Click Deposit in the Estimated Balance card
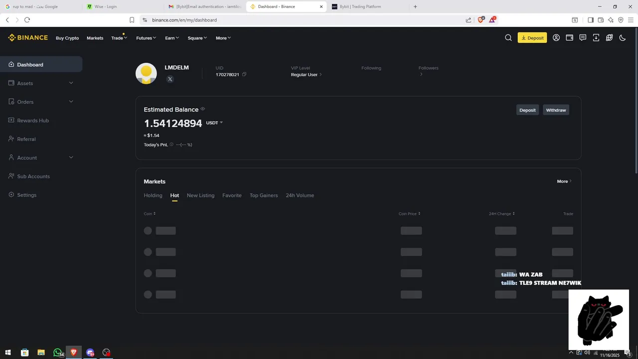638x359 pixels. coord(527,110)
